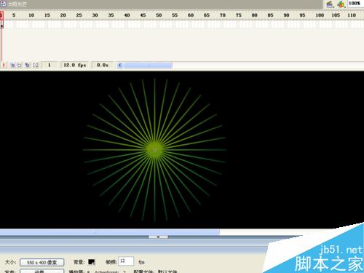Open the Edit Scene clapperboard dropdown

tap(330, 4)
